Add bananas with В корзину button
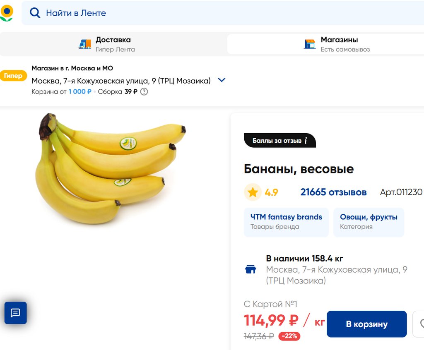 pyautogui.click(x=366, y=324)
